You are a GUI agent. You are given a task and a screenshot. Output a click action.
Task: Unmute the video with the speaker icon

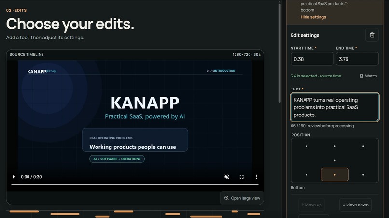227,177
